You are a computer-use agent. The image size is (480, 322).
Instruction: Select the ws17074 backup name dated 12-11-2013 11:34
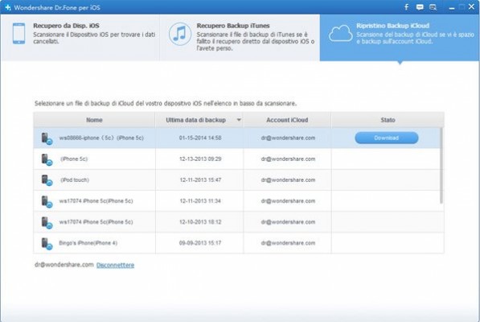pyautogui.click(x=96, y=201)
